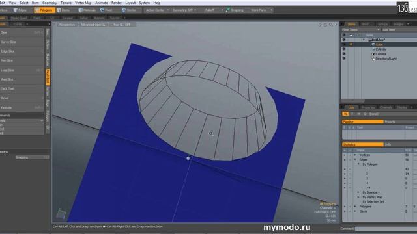Toggle plus select on Polygons statistics row
This screenshot has width=417, height=234.
pyautogui.click(x=345, y=207)
